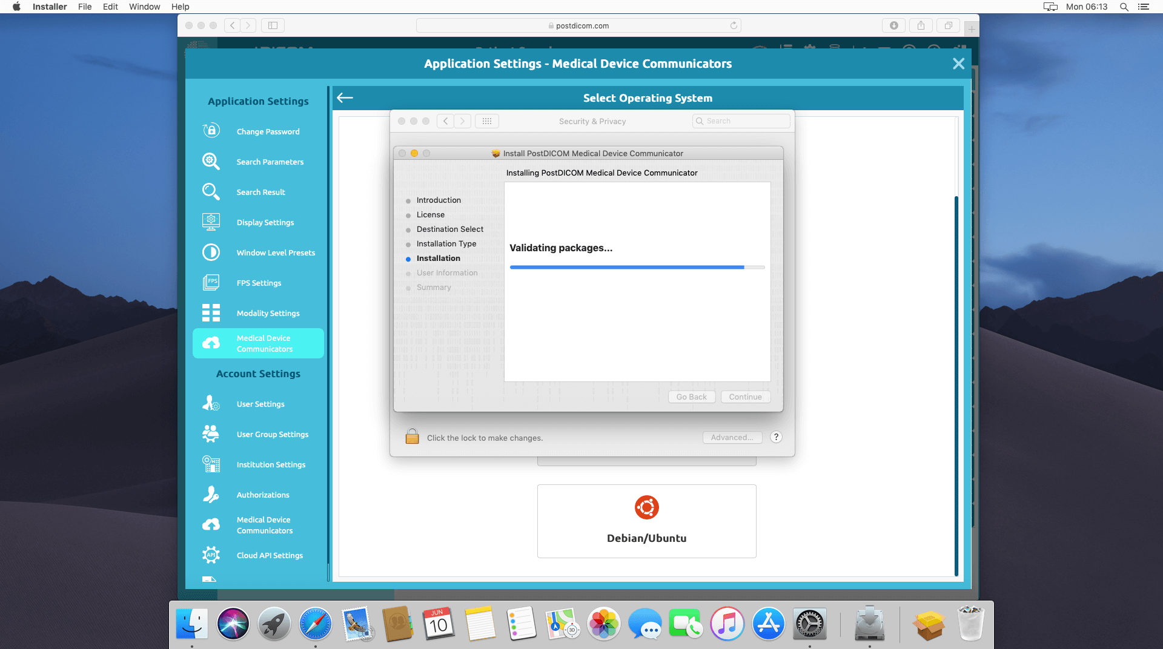Select highlighted Medical Device Communicators item

[x=258, y=343]
